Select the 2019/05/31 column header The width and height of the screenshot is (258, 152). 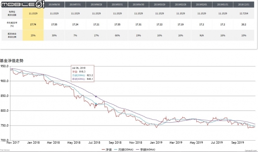tap(117, 4)
